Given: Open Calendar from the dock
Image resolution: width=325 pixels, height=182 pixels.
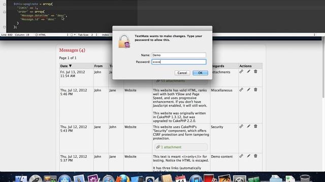Looking at the screenshot, I should pyautogui.click(x=181, y=178).
